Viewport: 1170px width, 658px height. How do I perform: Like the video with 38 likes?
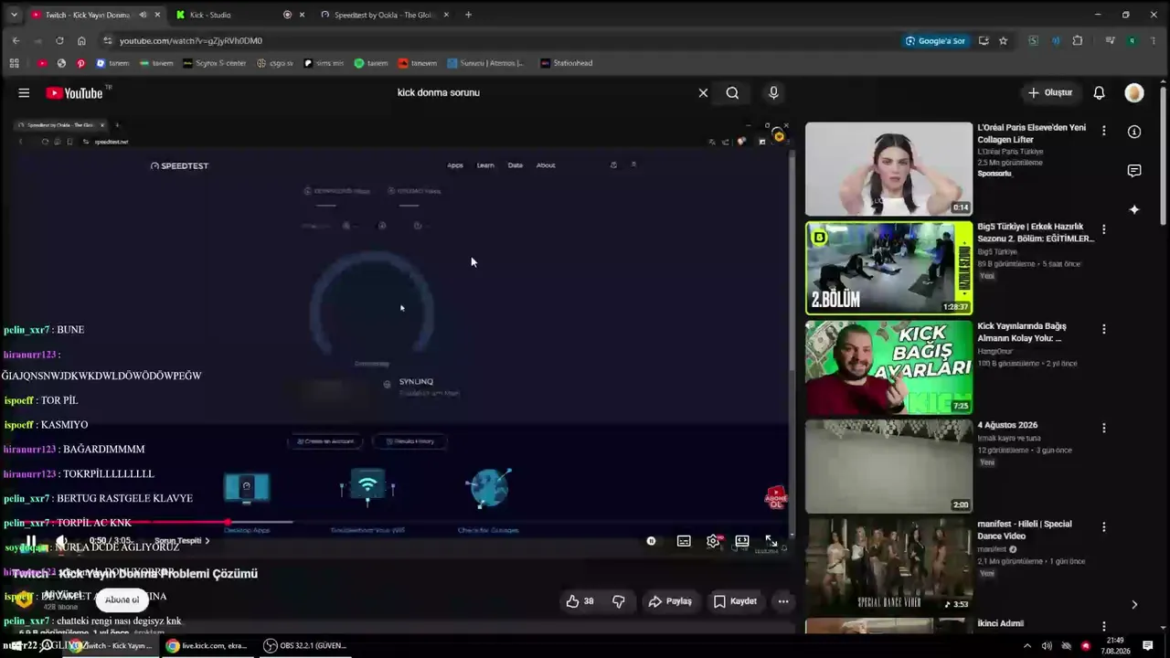coord(580,601)
